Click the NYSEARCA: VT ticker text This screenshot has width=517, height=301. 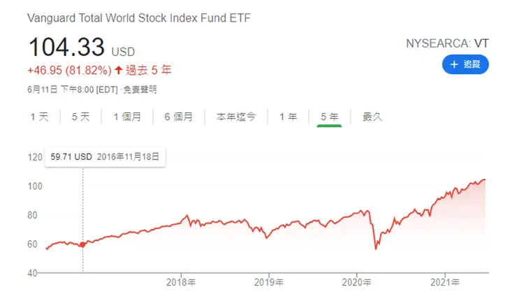click(447, 43)
